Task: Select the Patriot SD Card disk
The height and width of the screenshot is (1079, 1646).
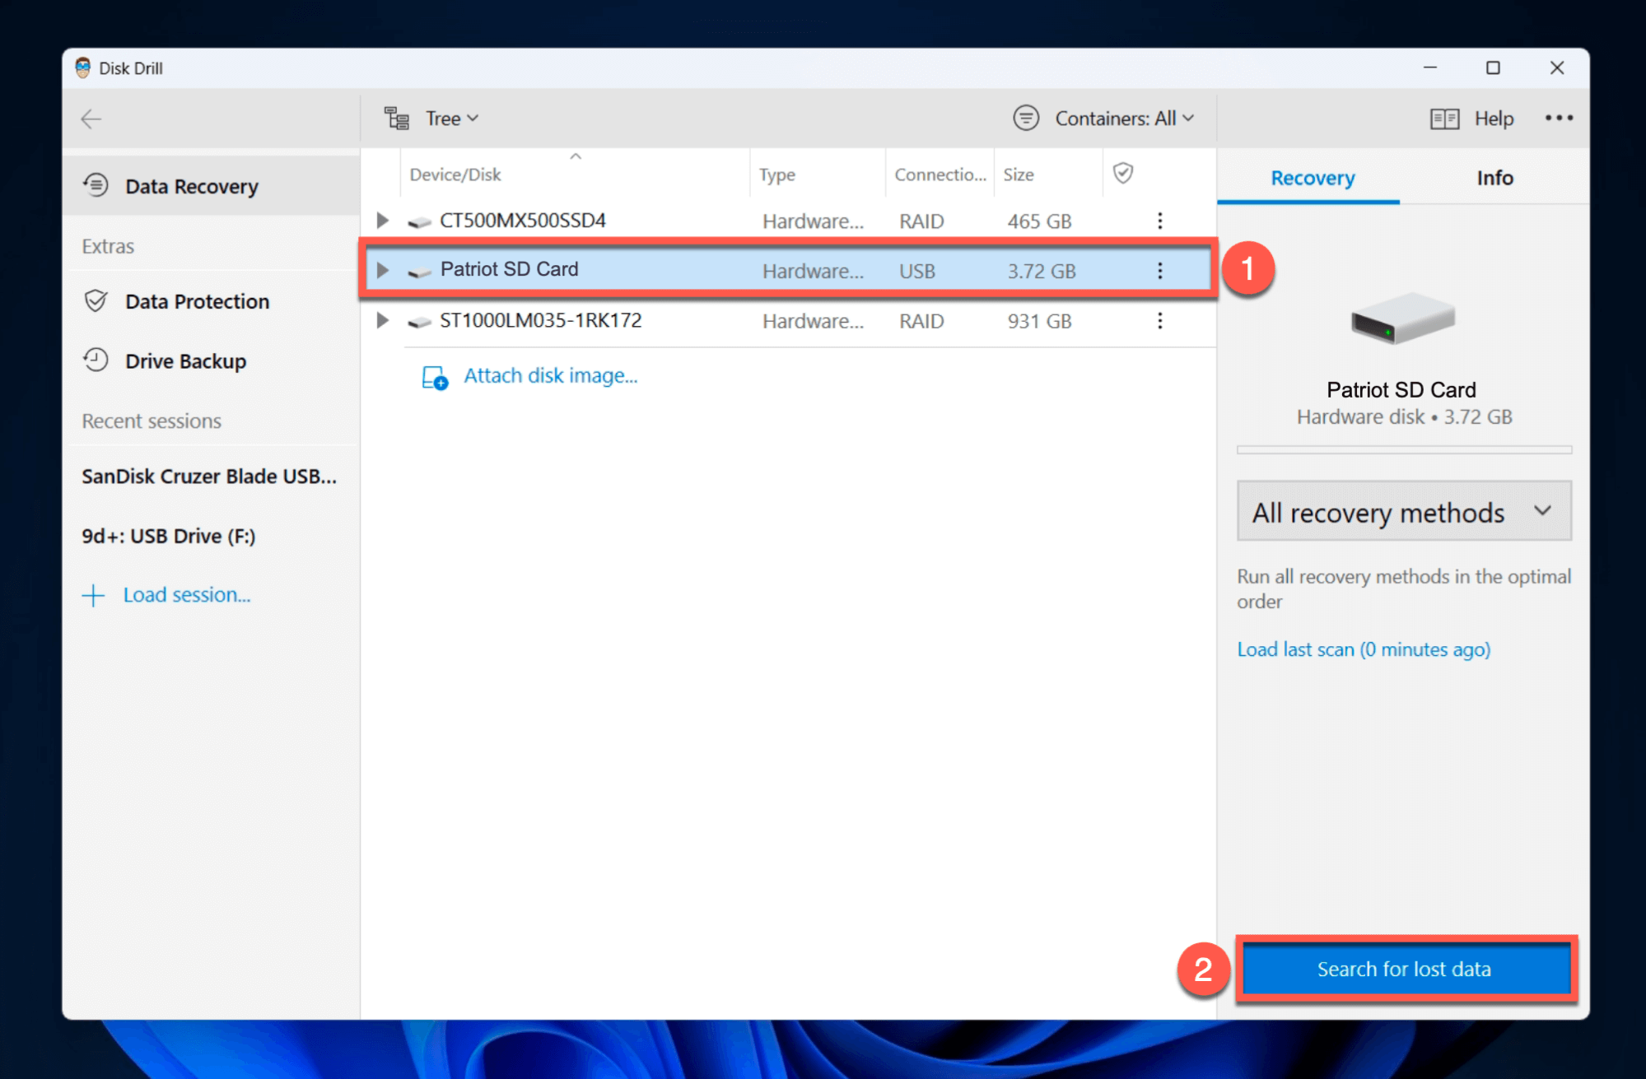Action: pos(788,270)
